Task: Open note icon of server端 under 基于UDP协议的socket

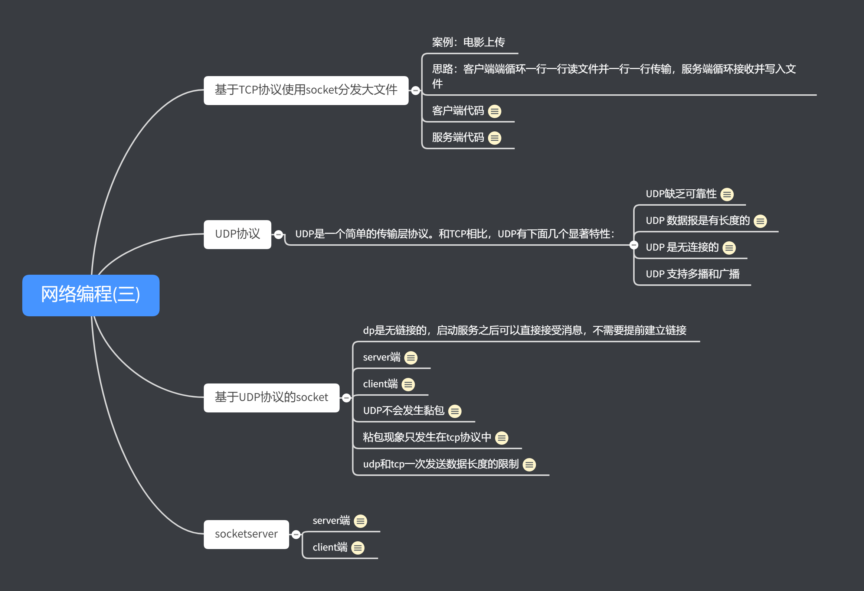Action: [411, 358]
